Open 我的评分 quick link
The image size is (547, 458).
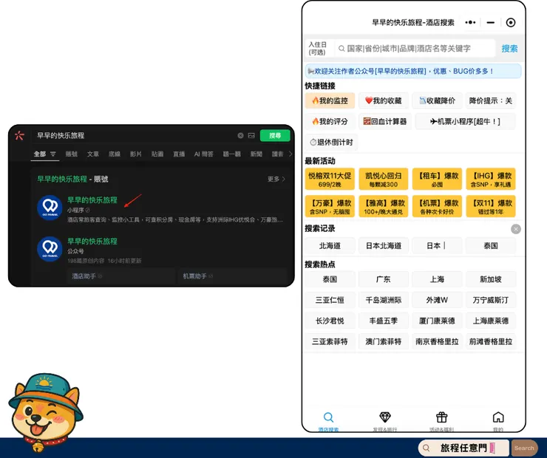330,121
